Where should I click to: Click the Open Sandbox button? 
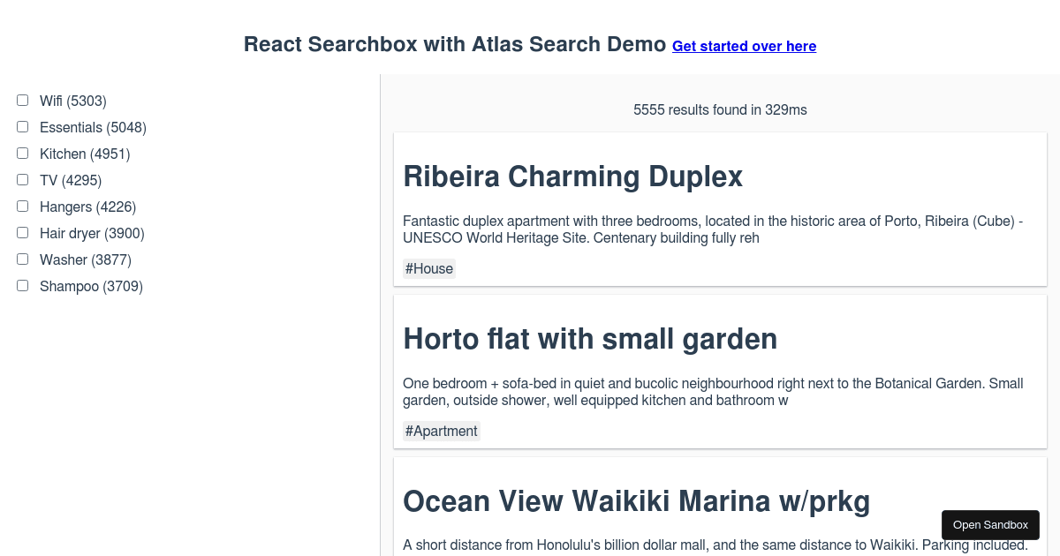990,524
